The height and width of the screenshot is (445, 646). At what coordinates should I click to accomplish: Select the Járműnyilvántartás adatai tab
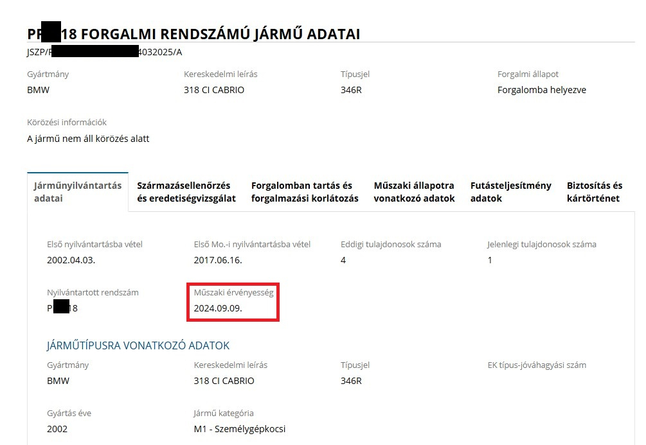click(77, 192)
